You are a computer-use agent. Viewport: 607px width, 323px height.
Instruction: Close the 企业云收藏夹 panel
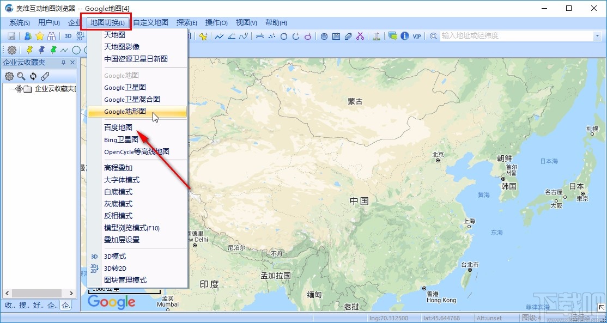[x=72, y=62]
